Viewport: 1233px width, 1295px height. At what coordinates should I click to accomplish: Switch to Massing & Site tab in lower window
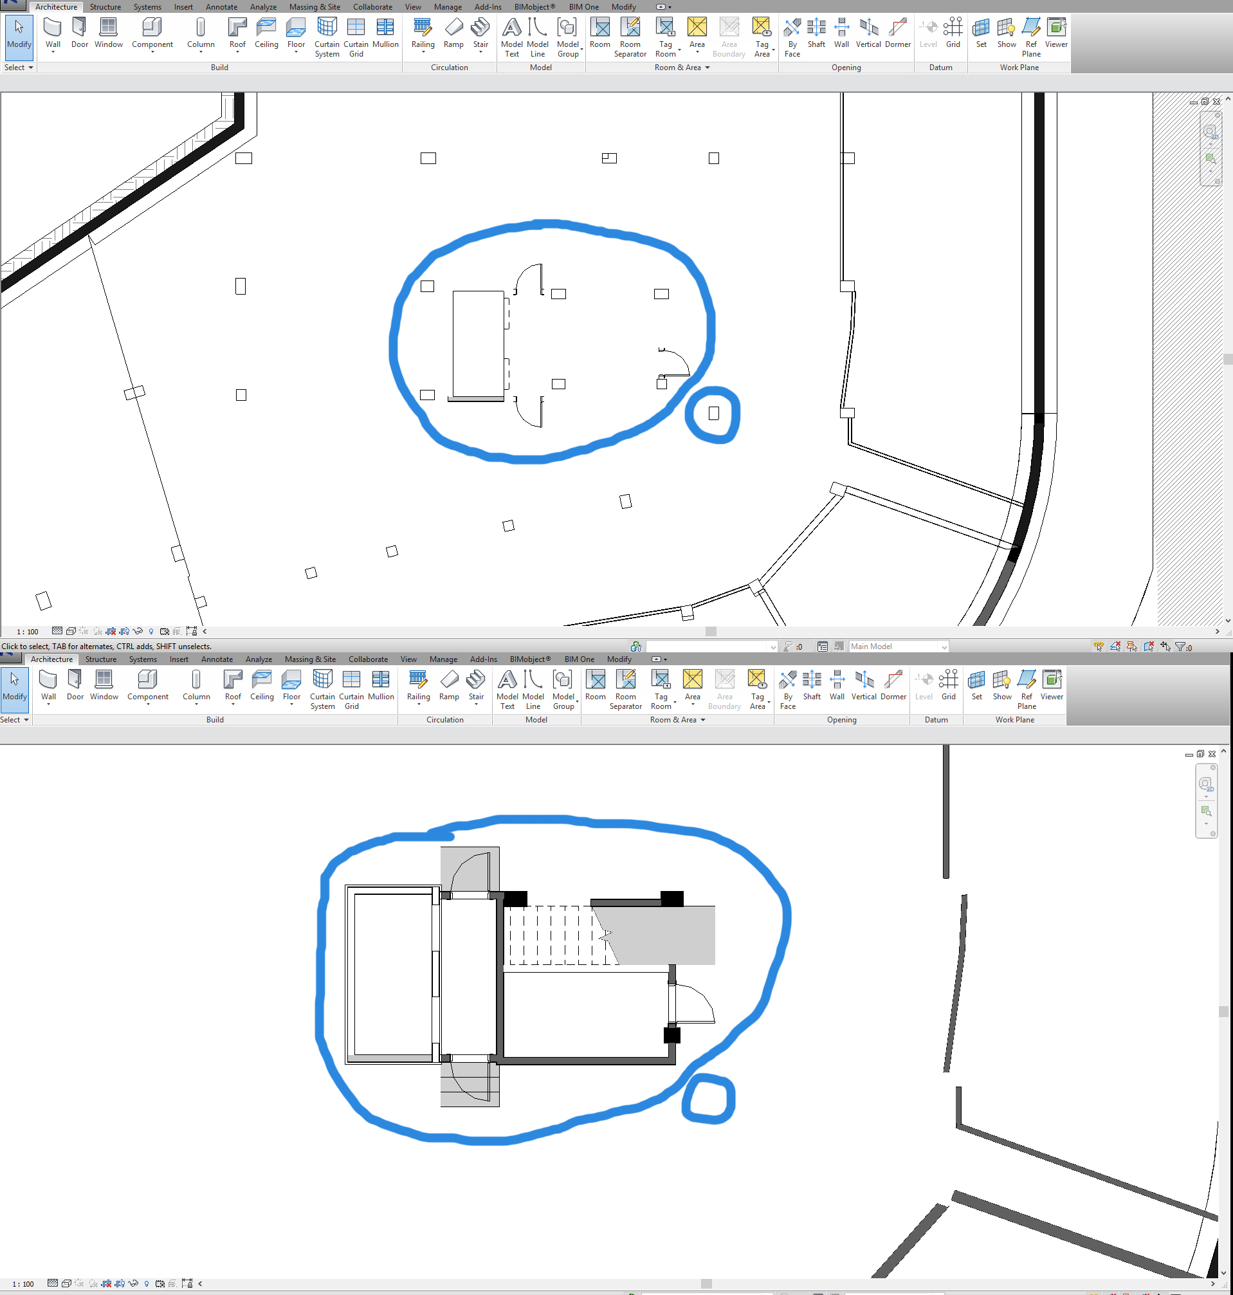310,659
